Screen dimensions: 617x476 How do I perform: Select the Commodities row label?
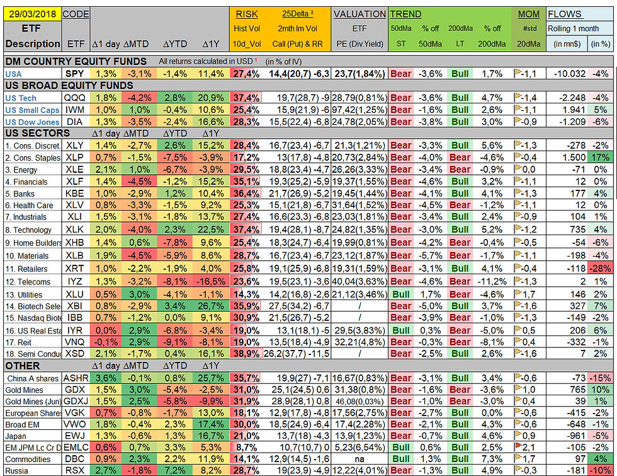pyautogui.click(x=28, y=459)
